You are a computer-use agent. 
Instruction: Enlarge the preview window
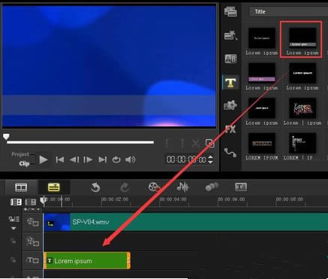[209, 144]
